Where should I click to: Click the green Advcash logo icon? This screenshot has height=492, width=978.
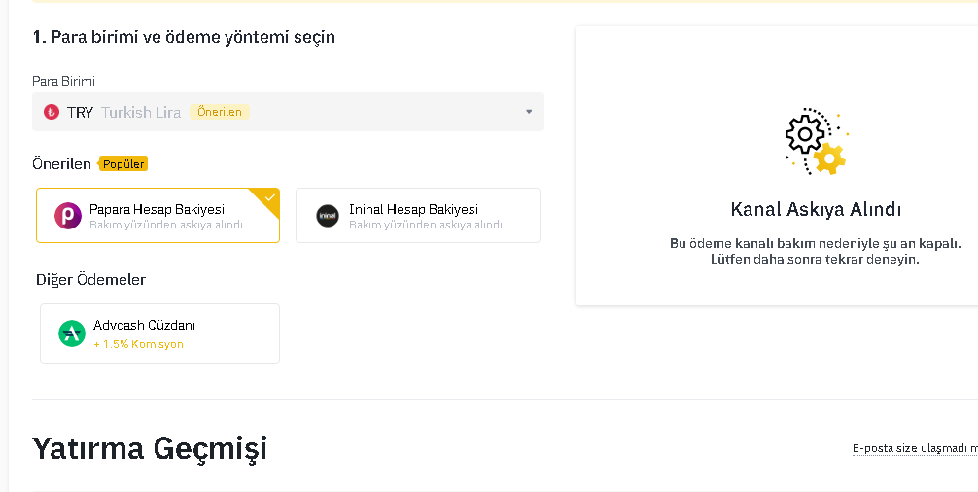click(72, 334)
